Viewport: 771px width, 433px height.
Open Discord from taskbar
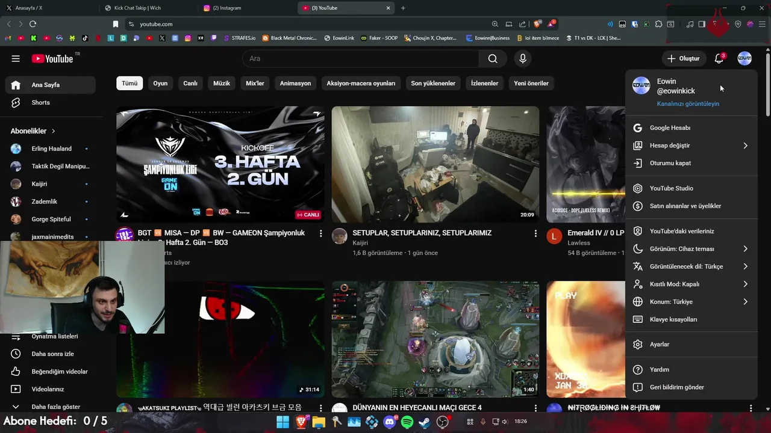point(390,422)
